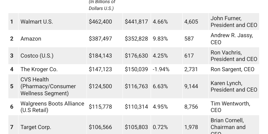Image resolution: width=268 pixels, height=134 pixels.
Task: Select the 9,144 store count for CVS
Action: [191, 86]
